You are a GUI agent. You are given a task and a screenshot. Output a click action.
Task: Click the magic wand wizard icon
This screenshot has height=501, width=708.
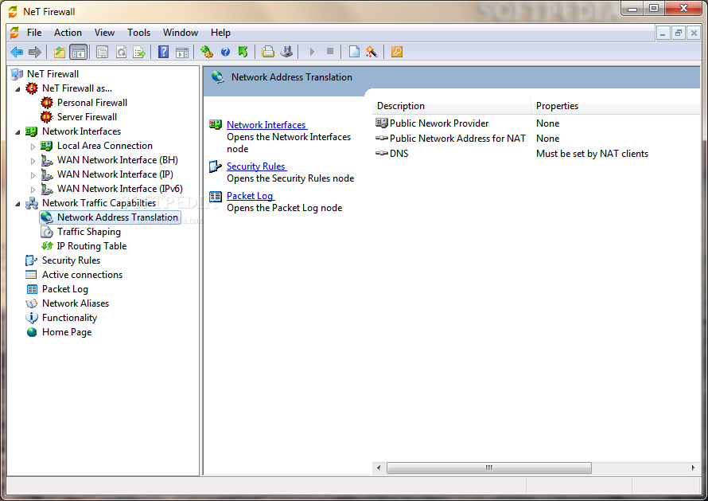(x=372, y=52)
